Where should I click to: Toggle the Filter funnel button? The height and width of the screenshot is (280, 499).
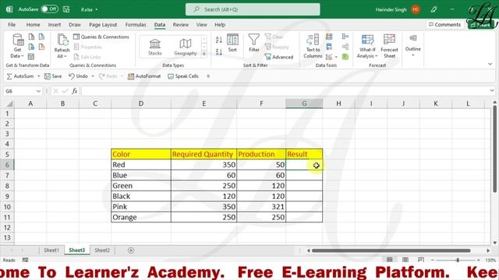tap(254, 44)
